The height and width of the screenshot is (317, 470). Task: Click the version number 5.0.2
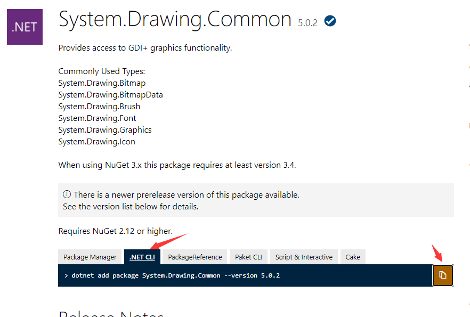click(x=308, y=22)
